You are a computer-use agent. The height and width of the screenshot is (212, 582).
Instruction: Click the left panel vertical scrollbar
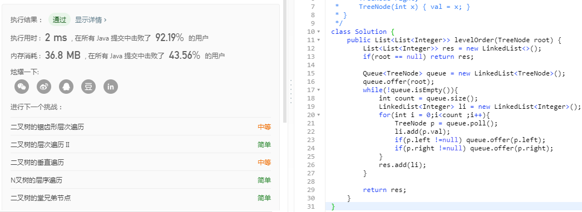coord(285,62)
